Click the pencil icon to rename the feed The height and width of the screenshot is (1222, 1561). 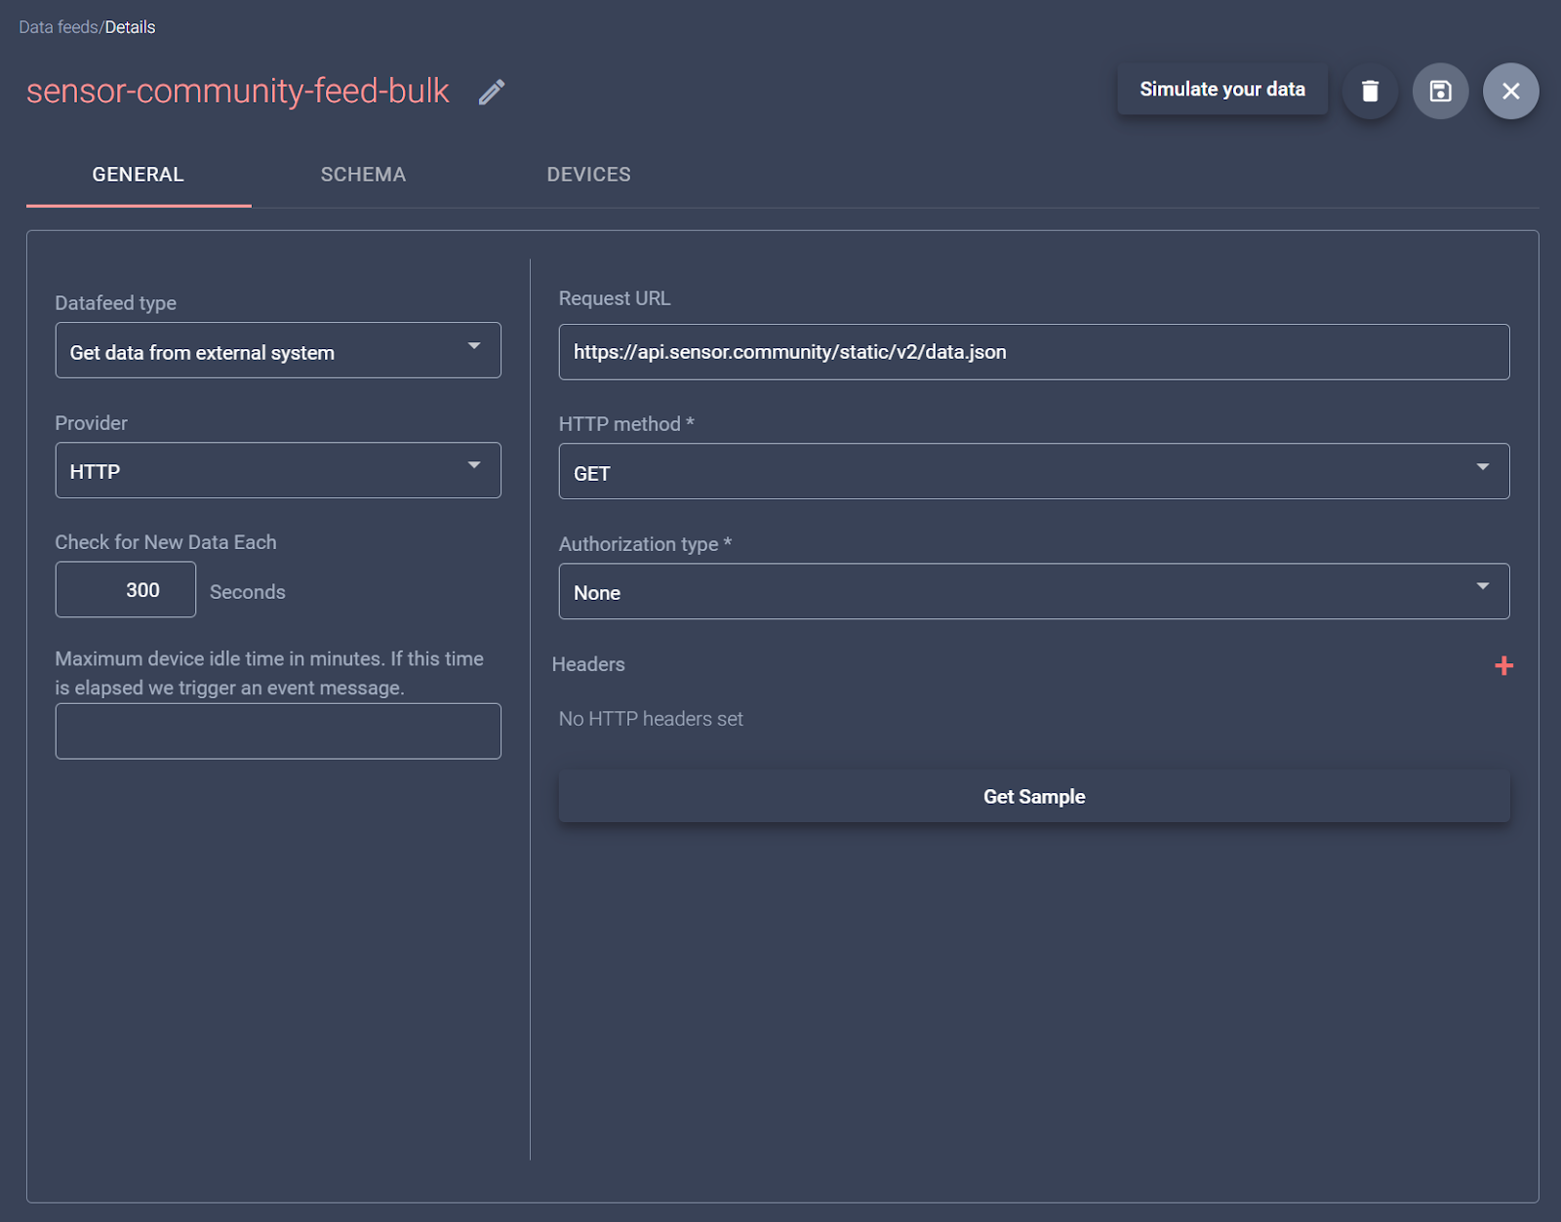coord(491,93)
